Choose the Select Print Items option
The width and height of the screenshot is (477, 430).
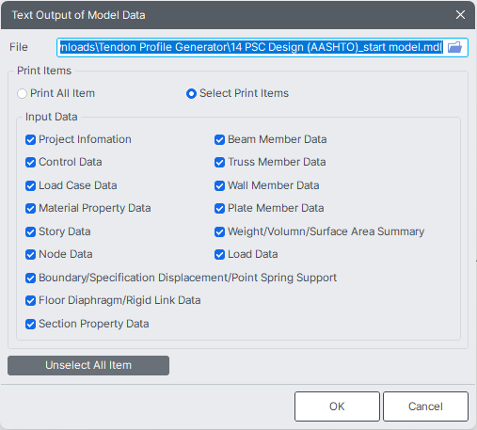pos(191,93)
